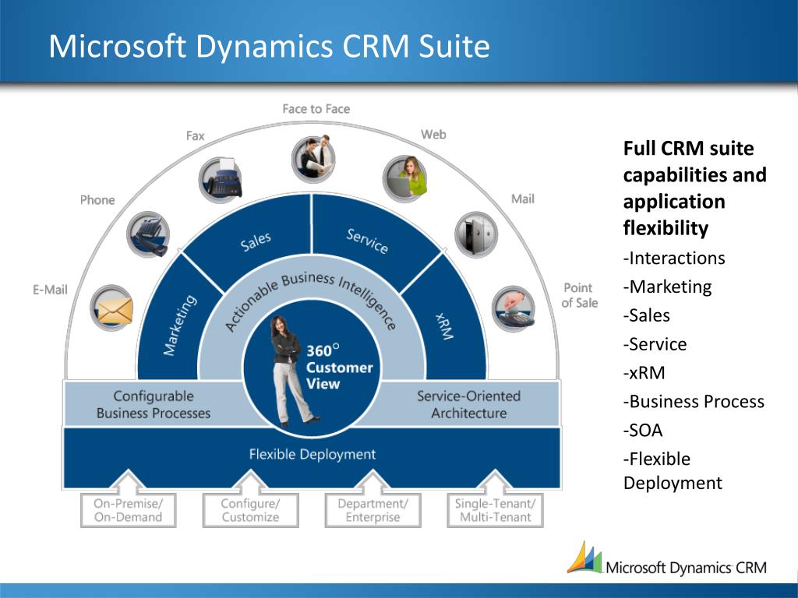
Task: Click the Phone handset icon
Action: click(x=148, y=234)
